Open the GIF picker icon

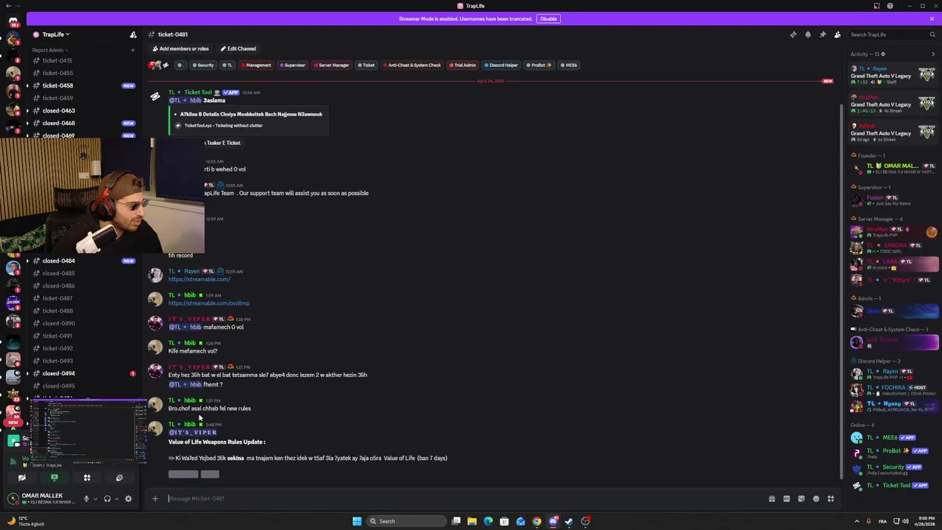pyautogui.click(x=787, y=499)
